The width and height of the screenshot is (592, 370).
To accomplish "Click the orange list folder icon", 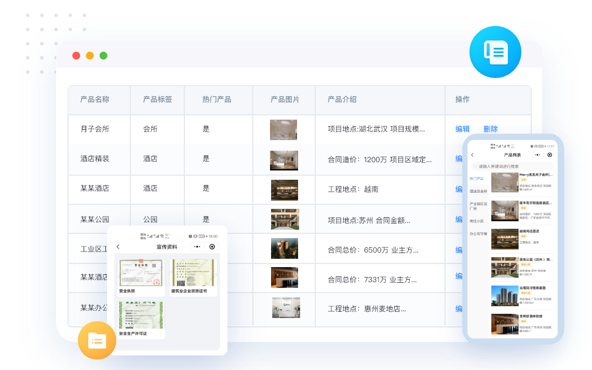I will [97, 340].
